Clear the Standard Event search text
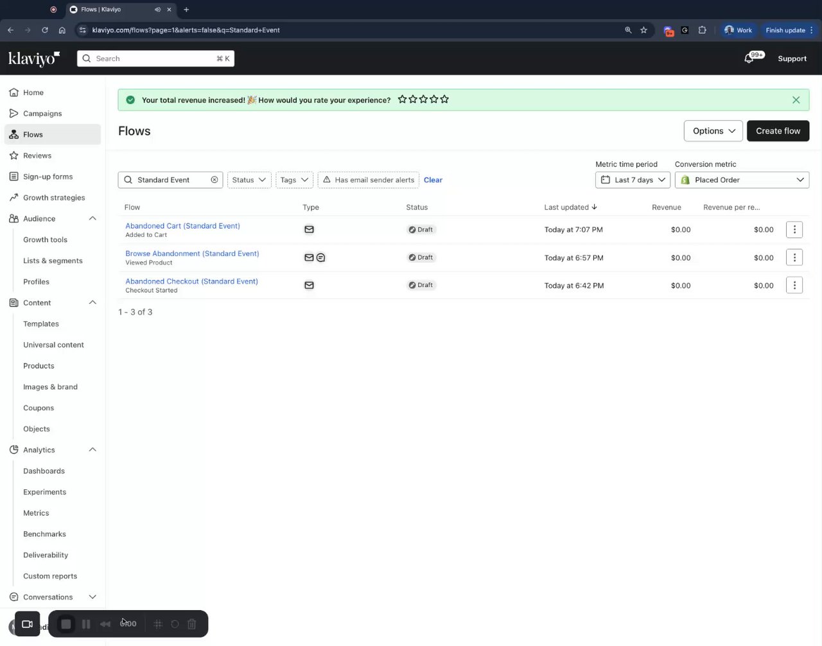Screen dimensions: 822x646 point(214,180)
